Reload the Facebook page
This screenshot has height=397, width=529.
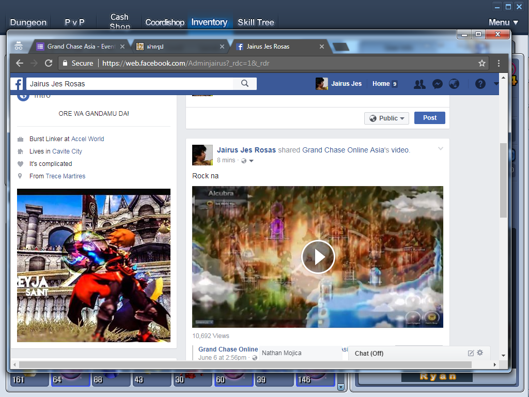(x=49, y=63)
